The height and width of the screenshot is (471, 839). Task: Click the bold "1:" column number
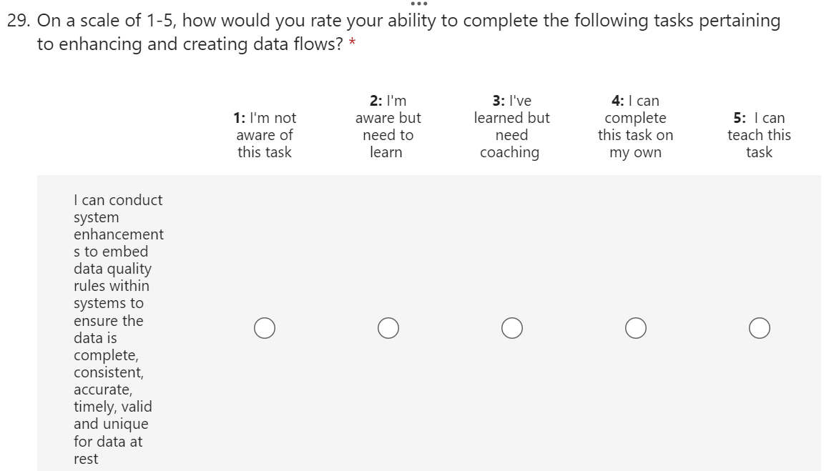point(240,118)
